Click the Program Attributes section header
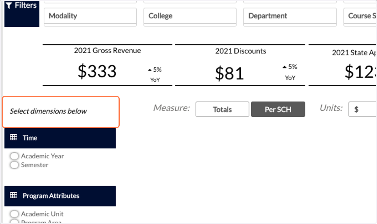This screenshot has height=224, width=377. (60, 196)
